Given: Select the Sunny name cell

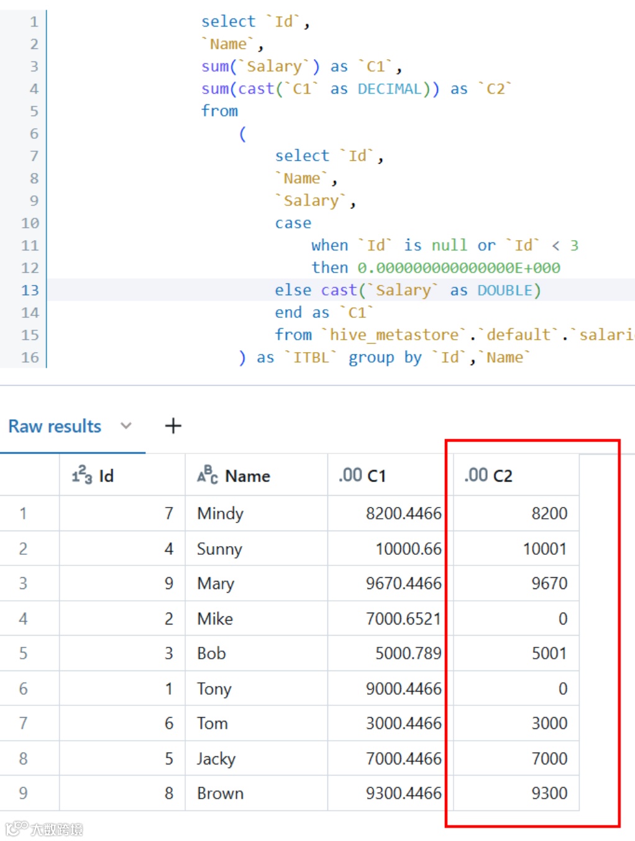Looking at the screenshot, I should click(x=256, y=549).
